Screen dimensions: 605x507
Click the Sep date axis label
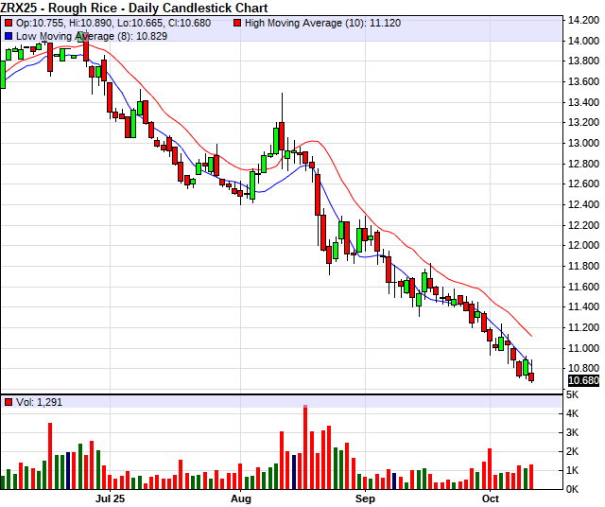click(366, 497)
